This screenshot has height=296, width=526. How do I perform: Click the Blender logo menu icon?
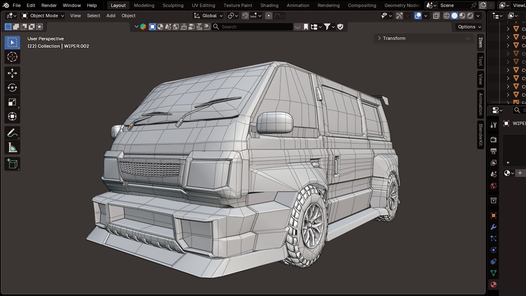[6, 5]
